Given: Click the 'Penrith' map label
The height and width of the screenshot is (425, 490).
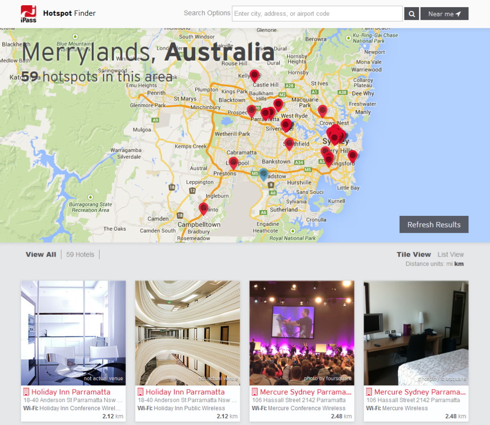Looking at the screenshot, I should (x=156, y=93).
